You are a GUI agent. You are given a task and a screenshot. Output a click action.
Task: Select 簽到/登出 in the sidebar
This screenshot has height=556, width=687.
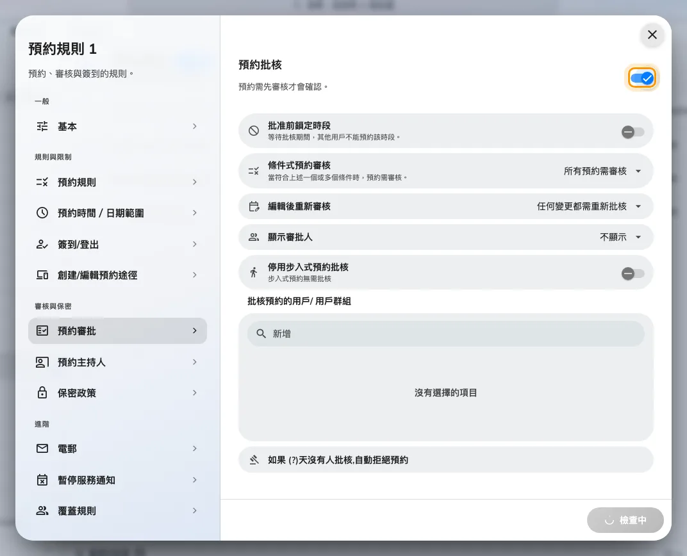[x=117, y=244]
